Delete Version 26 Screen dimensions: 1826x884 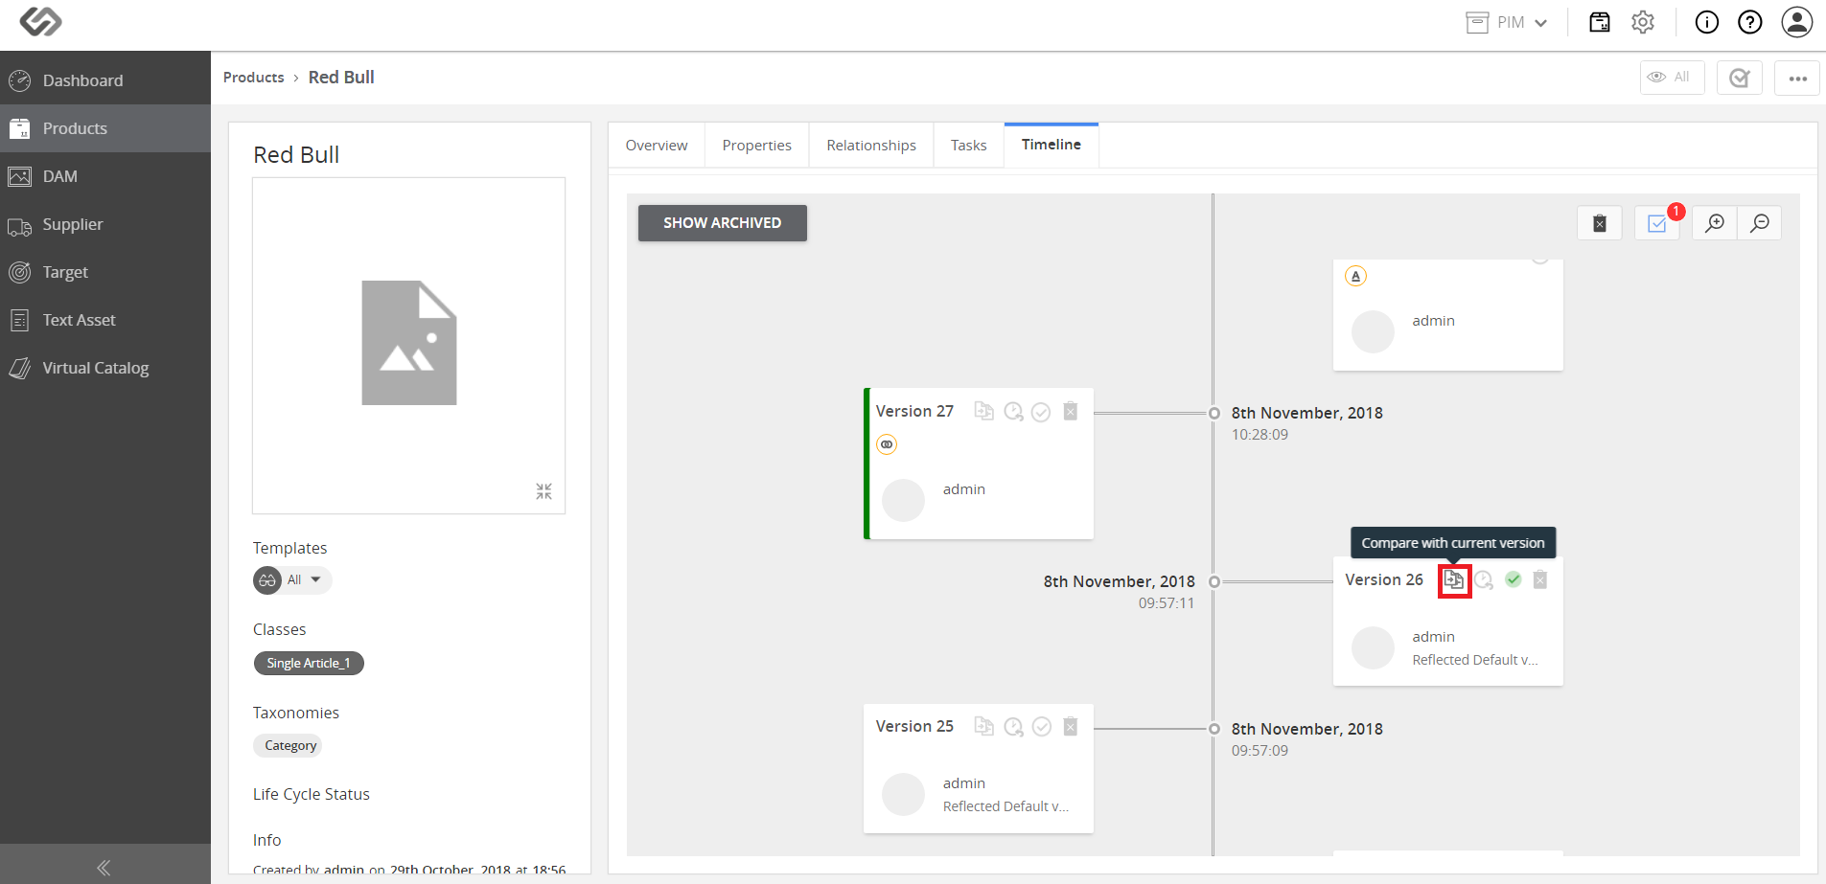1540,579
